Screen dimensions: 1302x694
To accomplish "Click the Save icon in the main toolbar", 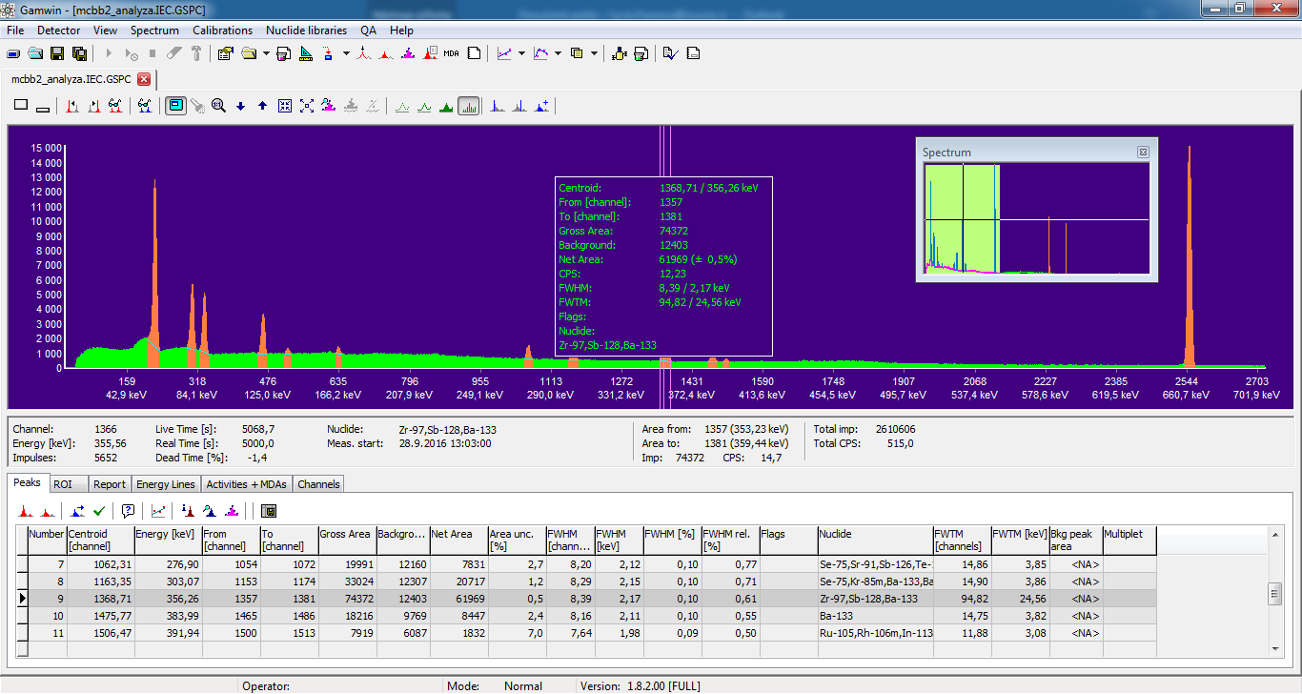I will pyautogui.click(x=55, y=53).
